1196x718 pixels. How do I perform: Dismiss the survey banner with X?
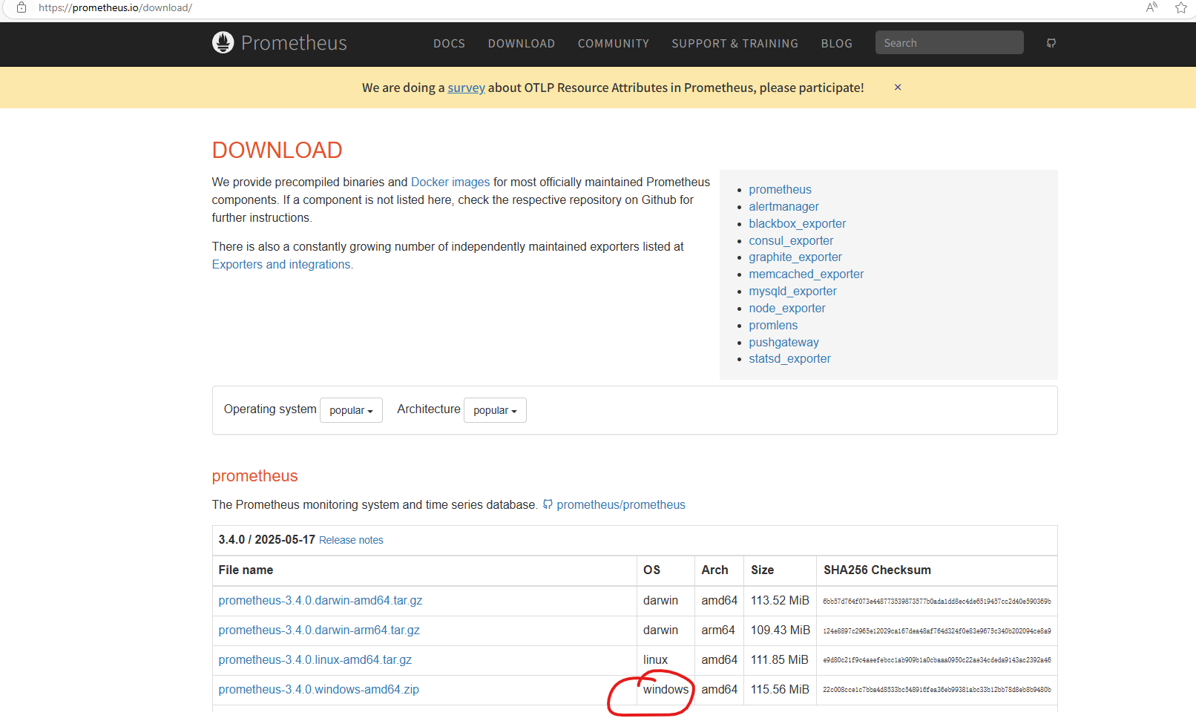(898, 88)
